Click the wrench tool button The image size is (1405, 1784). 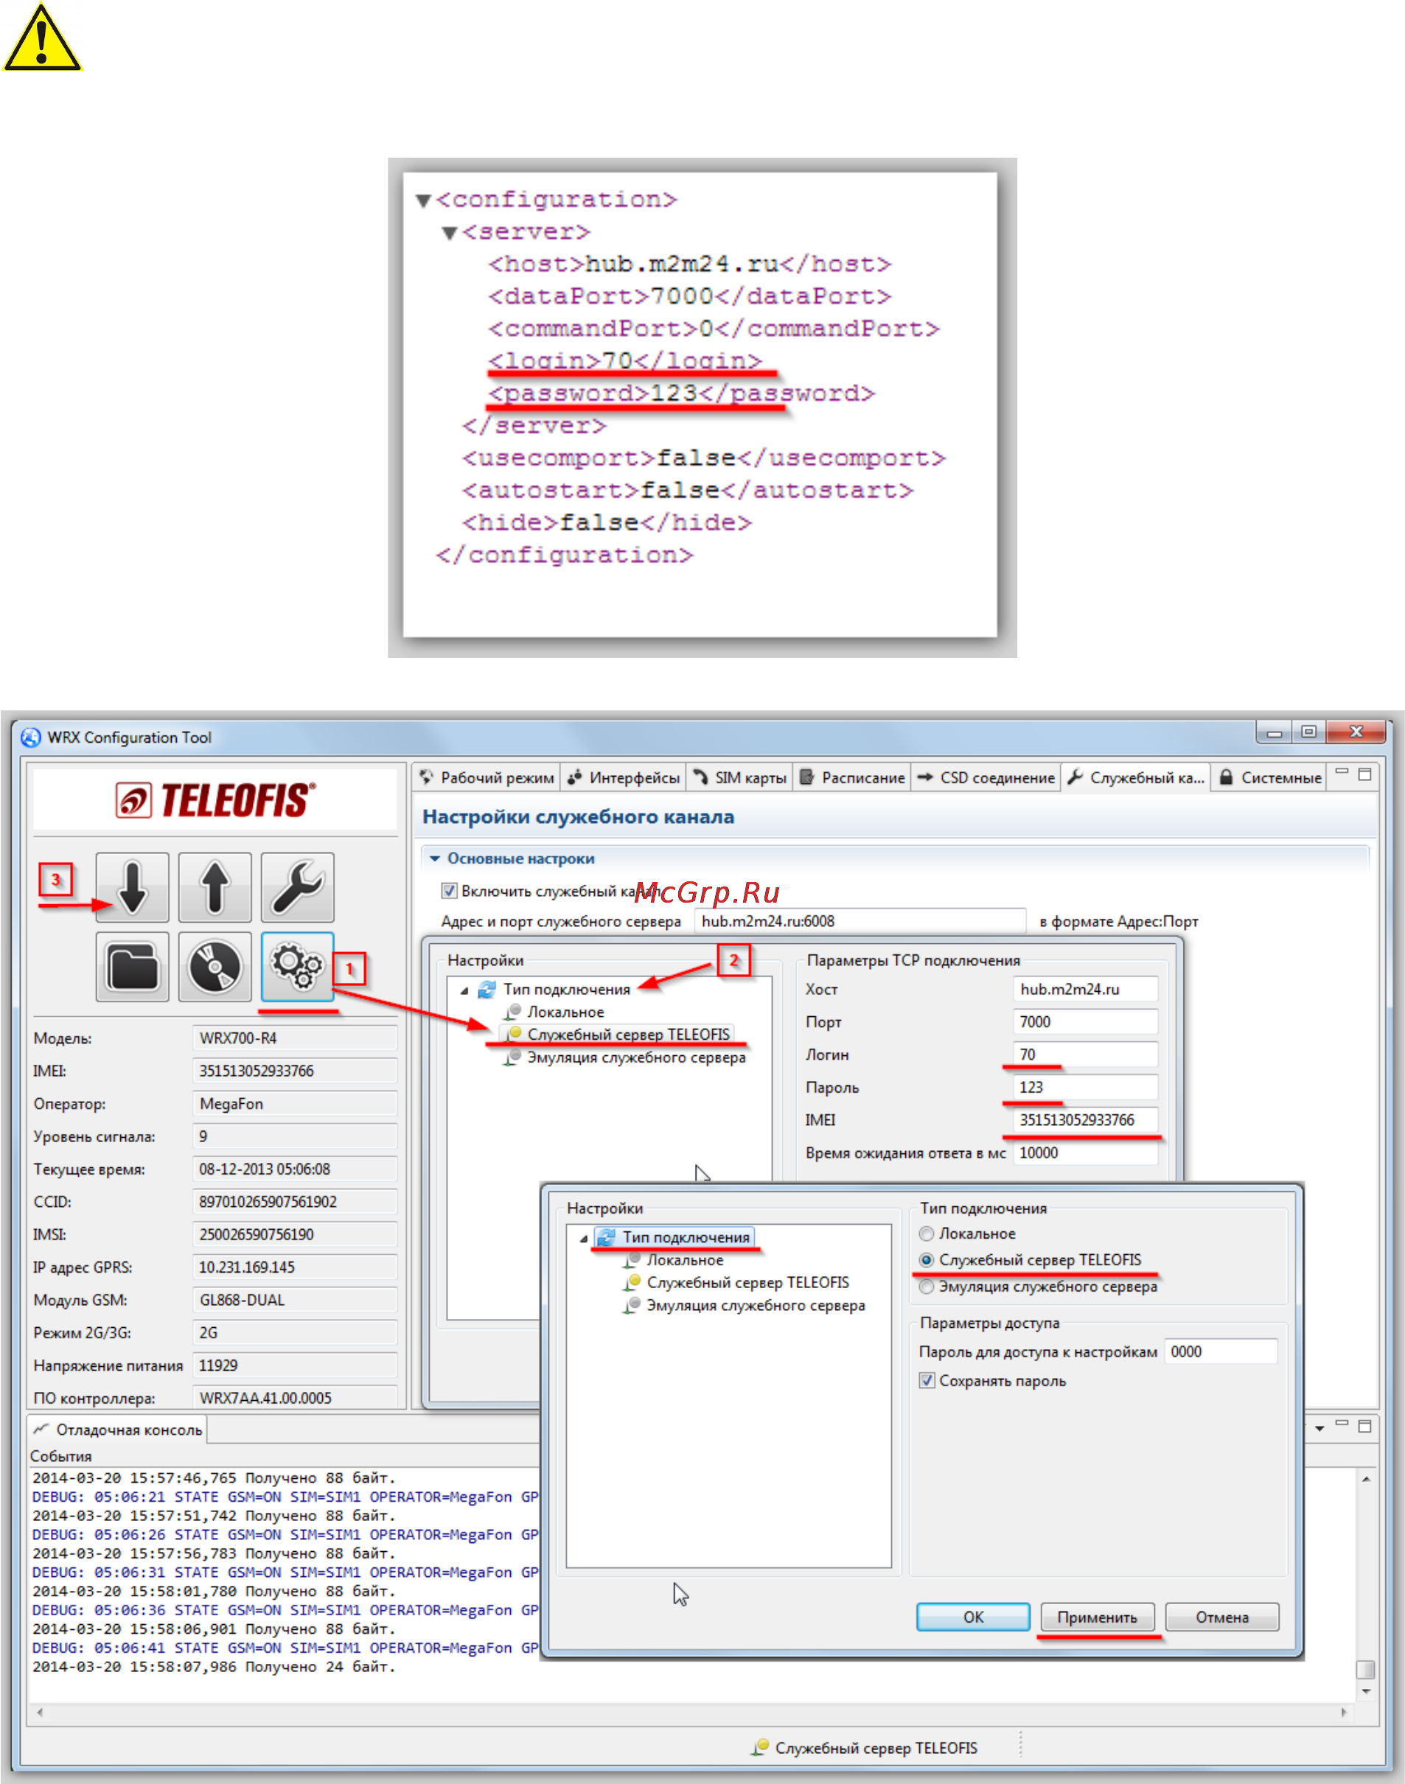[x=298, y=888]
